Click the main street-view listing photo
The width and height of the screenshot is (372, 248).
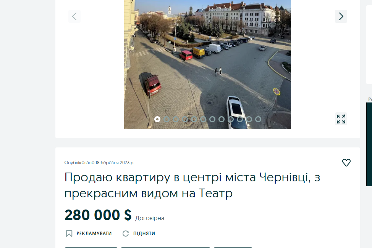point(207,64)
